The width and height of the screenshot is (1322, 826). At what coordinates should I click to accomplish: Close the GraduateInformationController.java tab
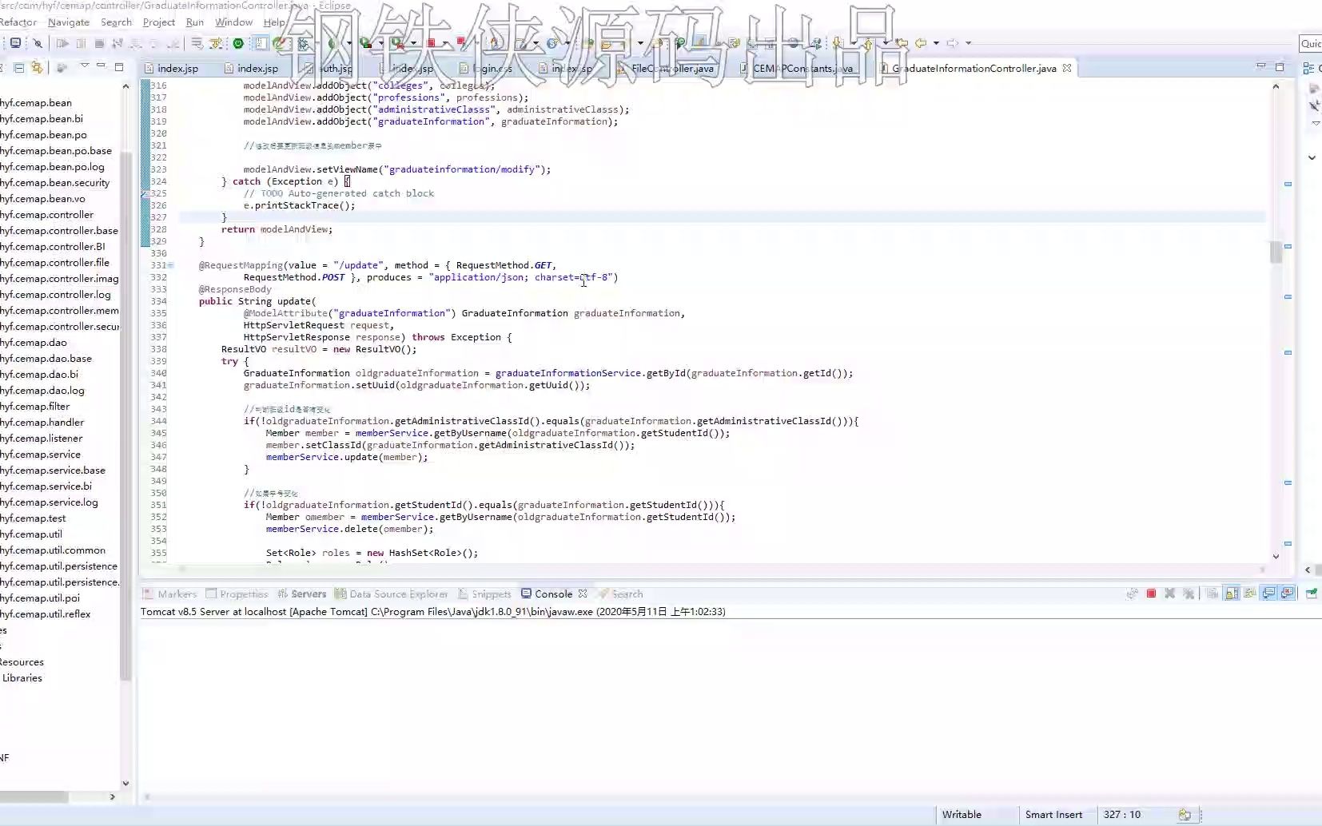(x=1066, y=69)
